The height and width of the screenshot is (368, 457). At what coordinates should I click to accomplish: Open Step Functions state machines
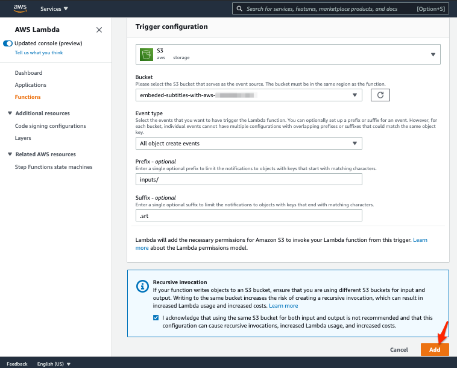(x=54, y=167)
